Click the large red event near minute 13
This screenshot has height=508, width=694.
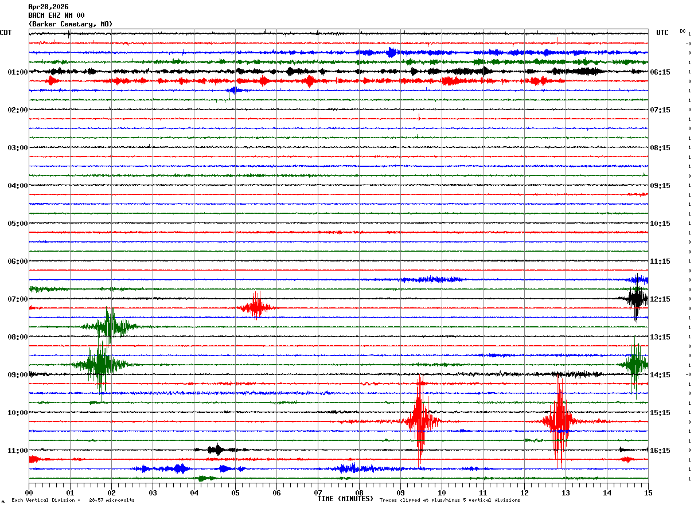[x=558, y=421]
